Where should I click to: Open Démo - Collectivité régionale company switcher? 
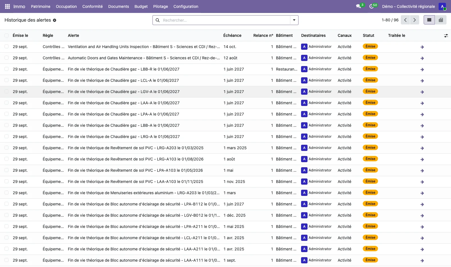(x=408, y=6)
